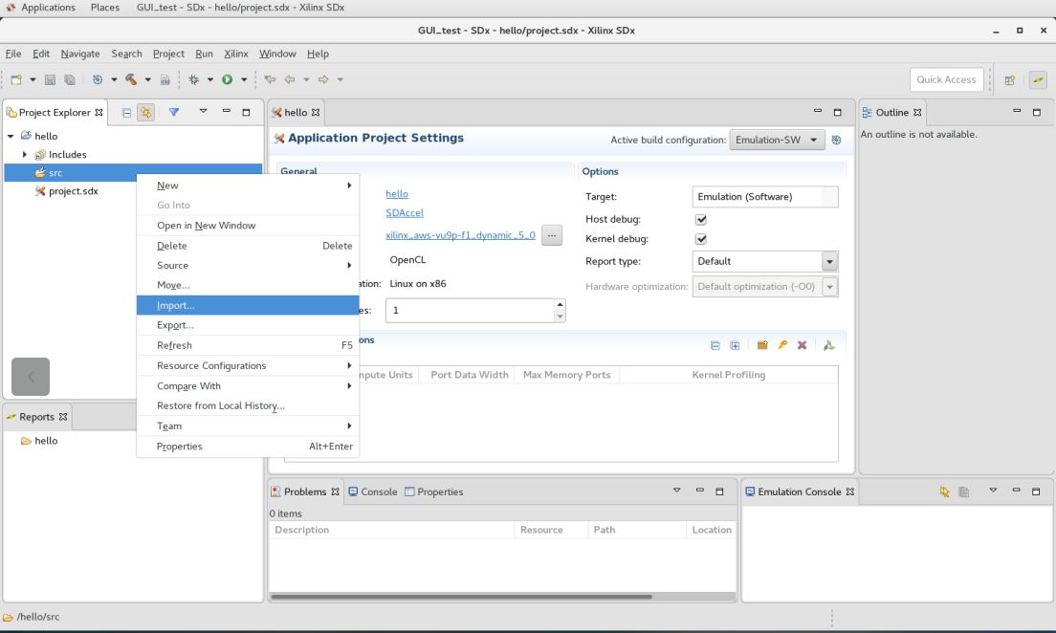Click the Save All toolbar icon
The width and height of the screenshot is (1056, 633).
coord(70,79)
